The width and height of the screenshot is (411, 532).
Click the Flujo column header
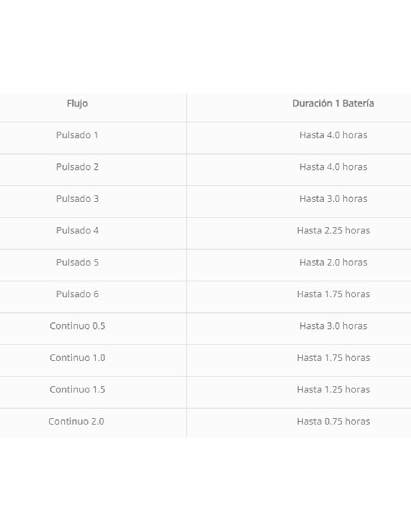(x=77, y=103)
